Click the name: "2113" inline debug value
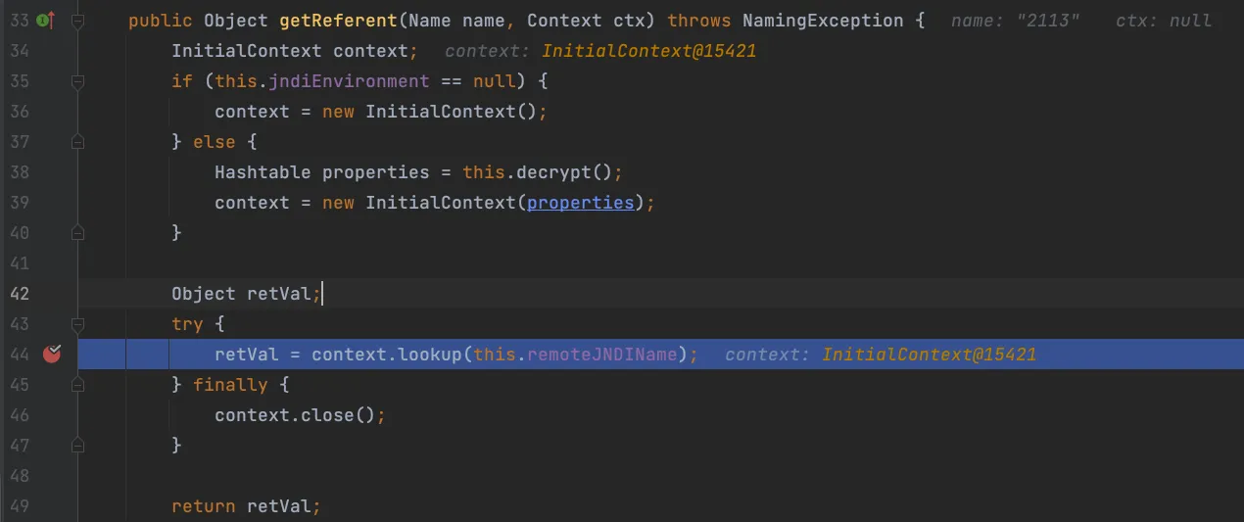 [x=1015, y=21]
